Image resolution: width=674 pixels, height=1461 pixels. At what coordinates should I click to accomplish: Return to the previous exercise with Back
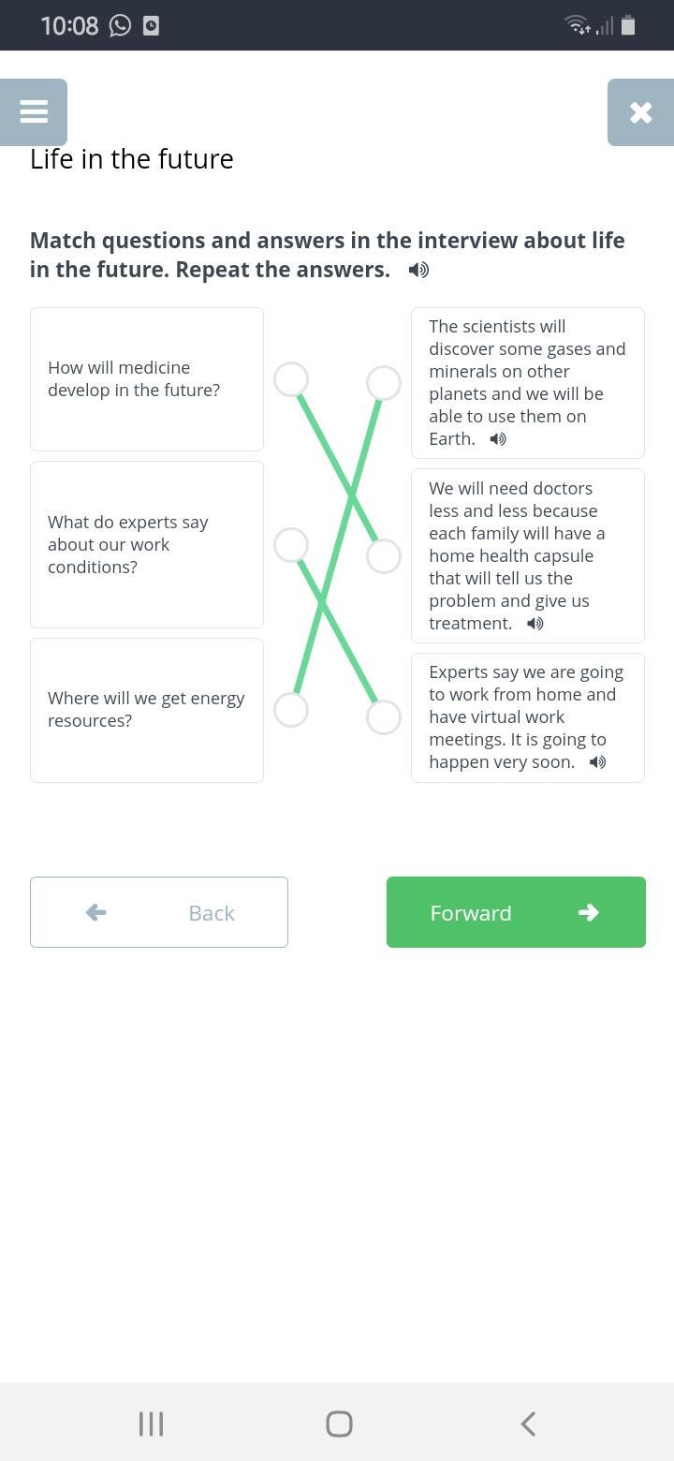coord(159,912)
